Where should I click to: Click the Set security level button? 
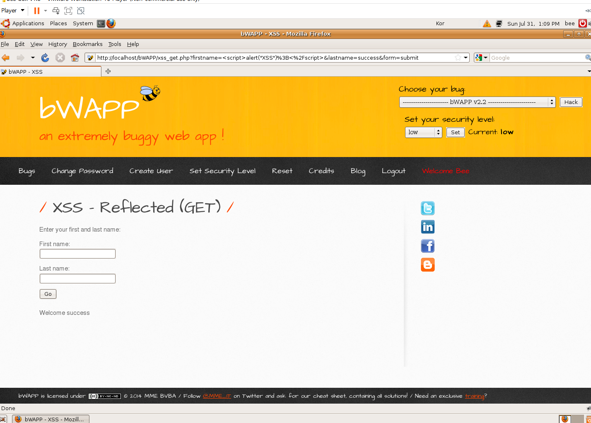point(455,132)
